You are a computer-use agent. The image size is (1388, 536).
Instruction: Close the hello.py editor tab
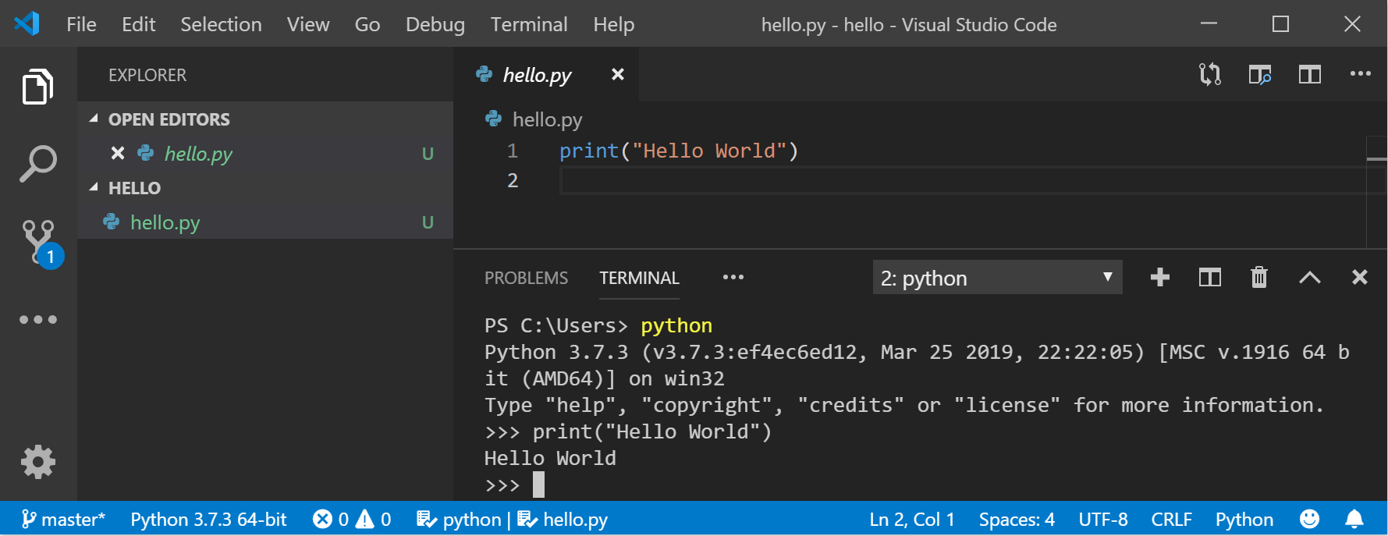[x=617, y=74]
